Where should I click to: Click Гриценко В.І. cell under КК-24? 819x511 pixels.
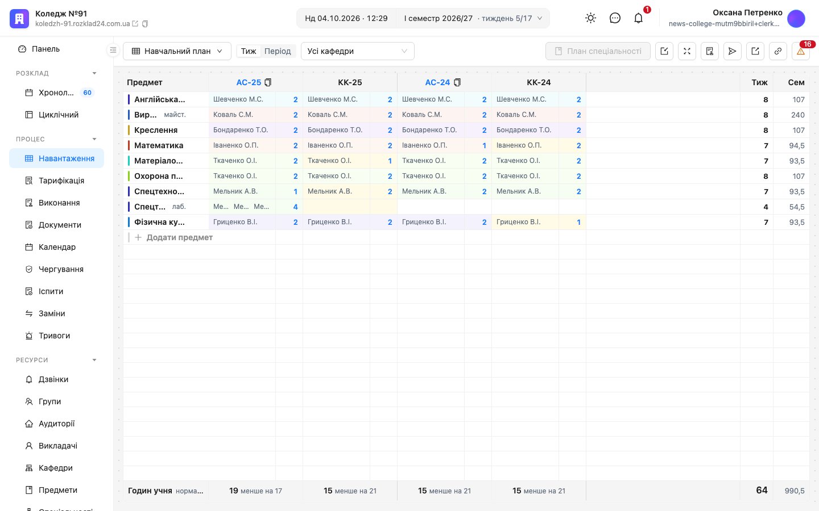pos(525,222)
